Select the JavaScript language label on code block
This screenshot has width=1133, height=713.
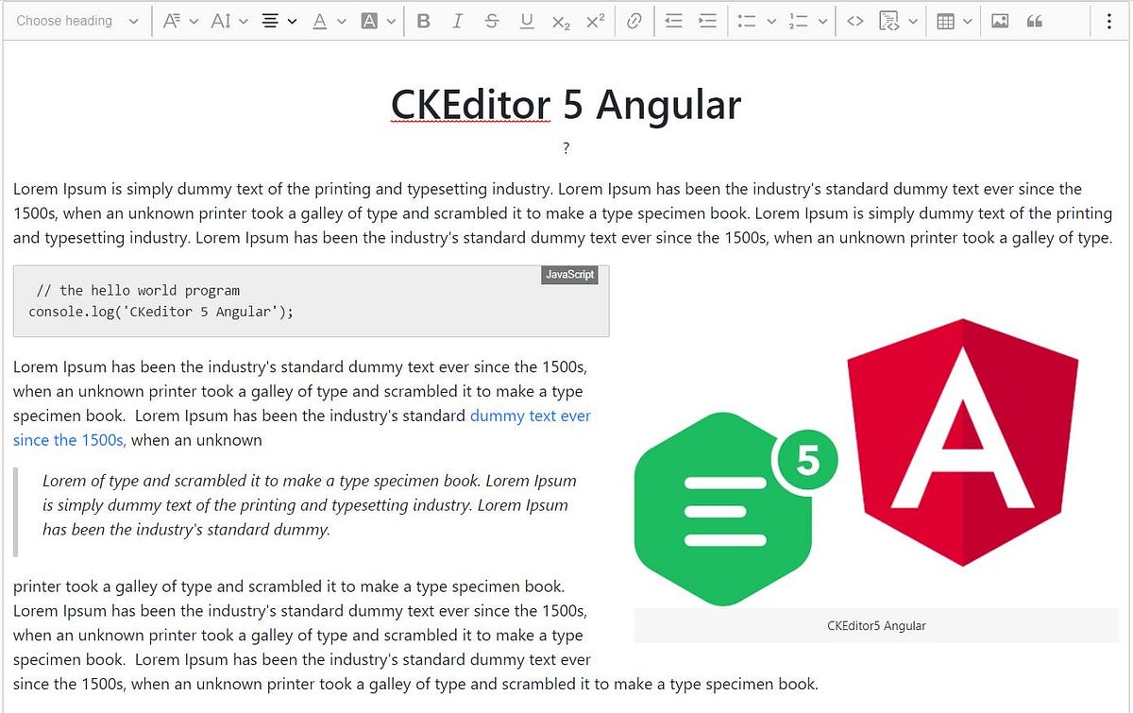[x=570, y=275]
